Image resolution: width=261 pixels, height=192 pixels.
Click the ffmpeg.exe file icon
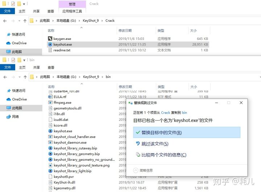pos(50,102)
